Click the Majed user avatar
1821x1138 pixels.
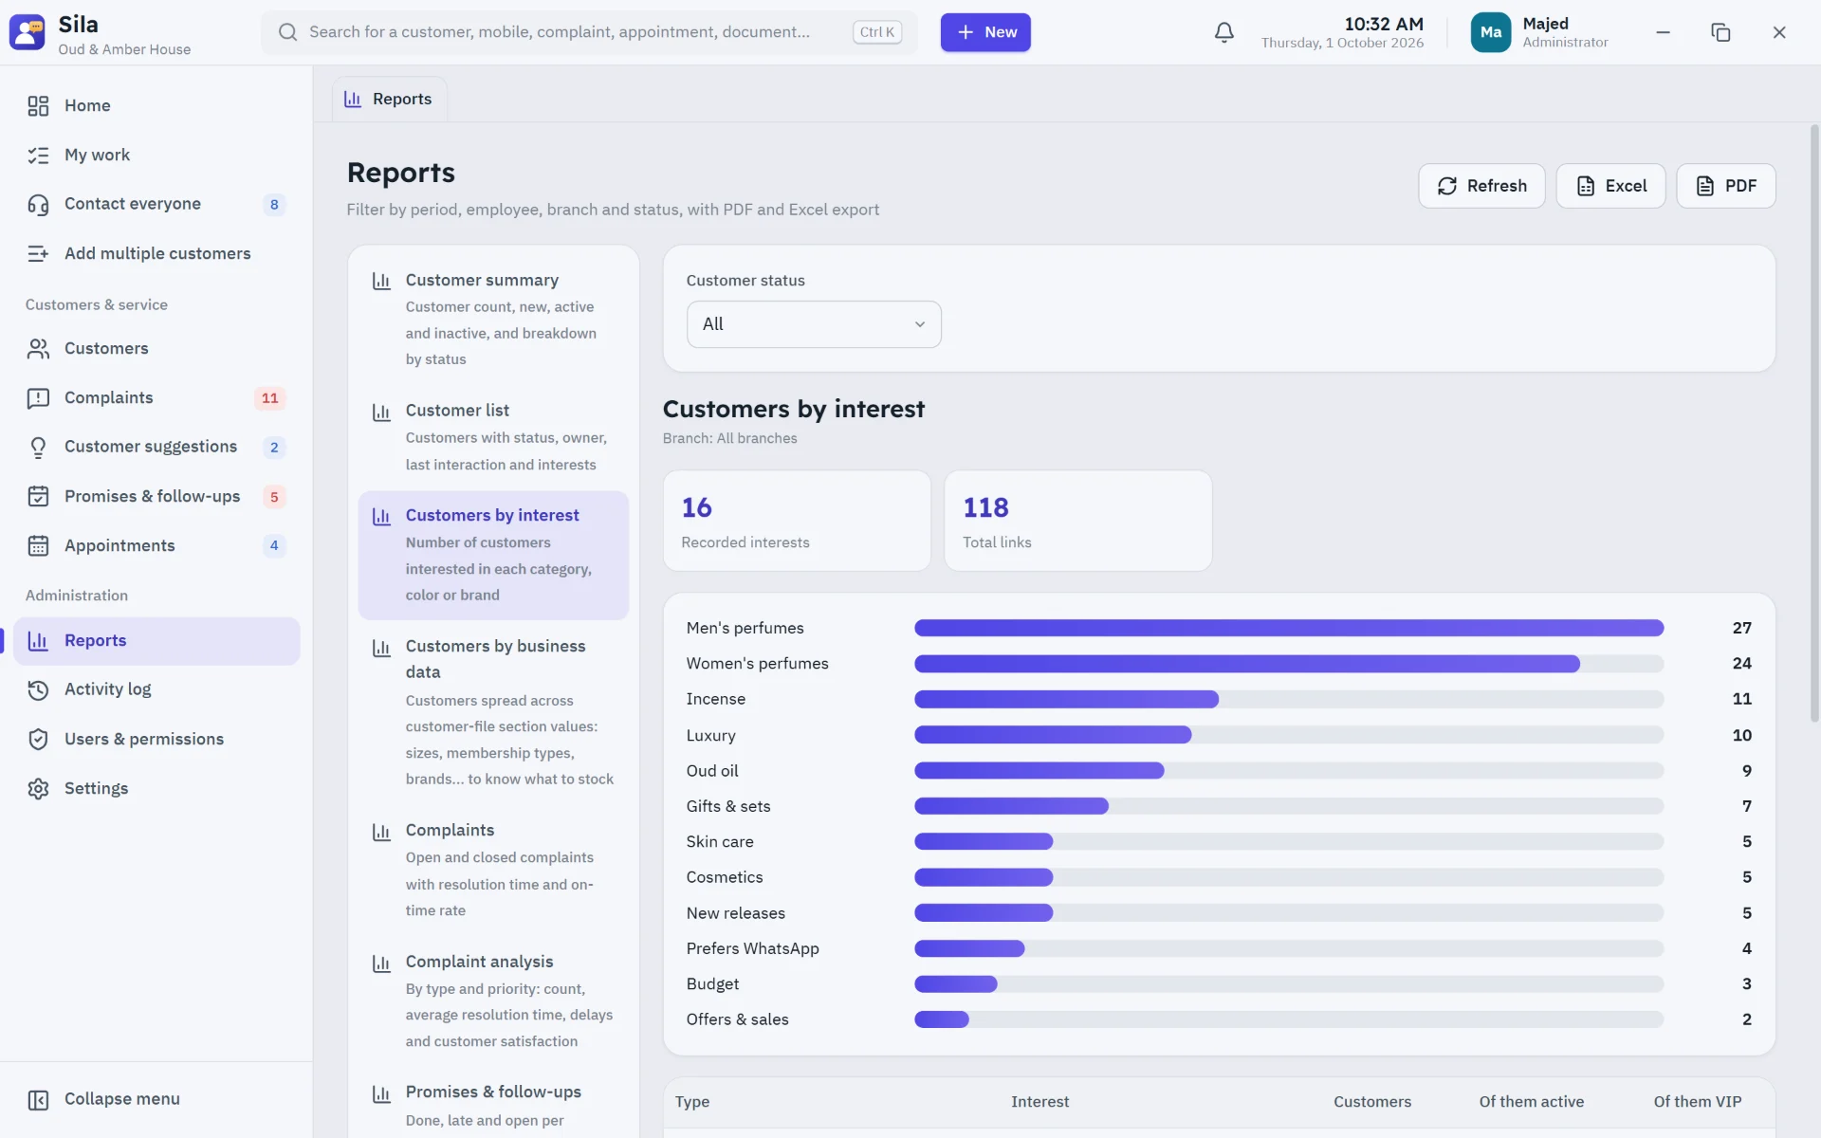click(1490, 32)
